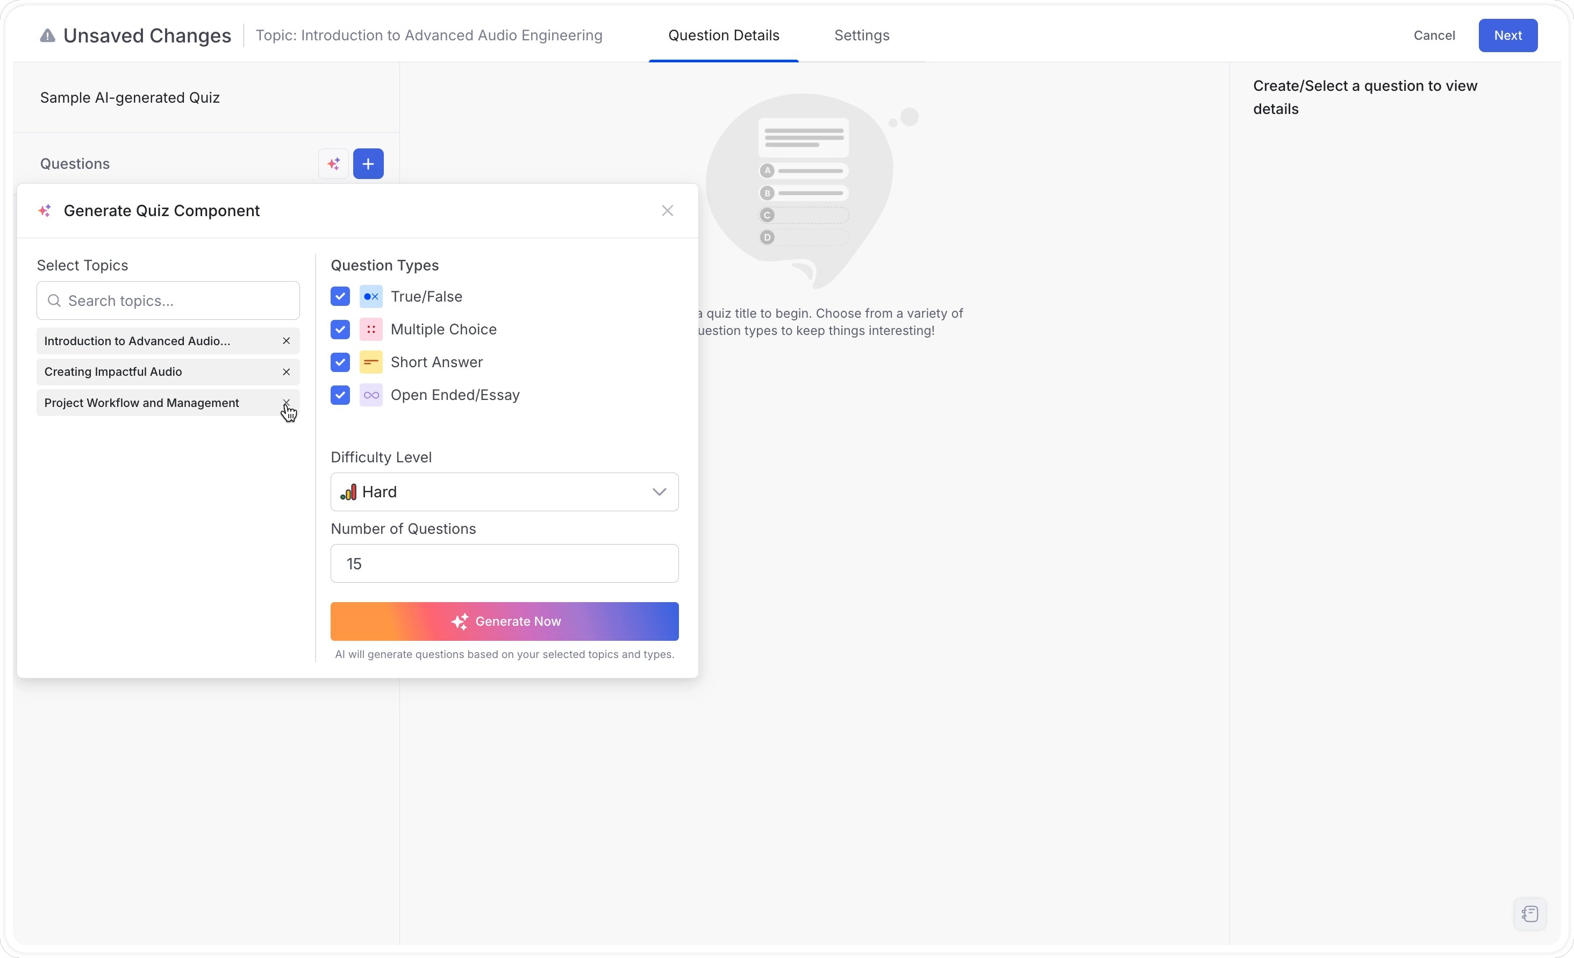Click the sparkle icon in dialog header

[45, 211]
